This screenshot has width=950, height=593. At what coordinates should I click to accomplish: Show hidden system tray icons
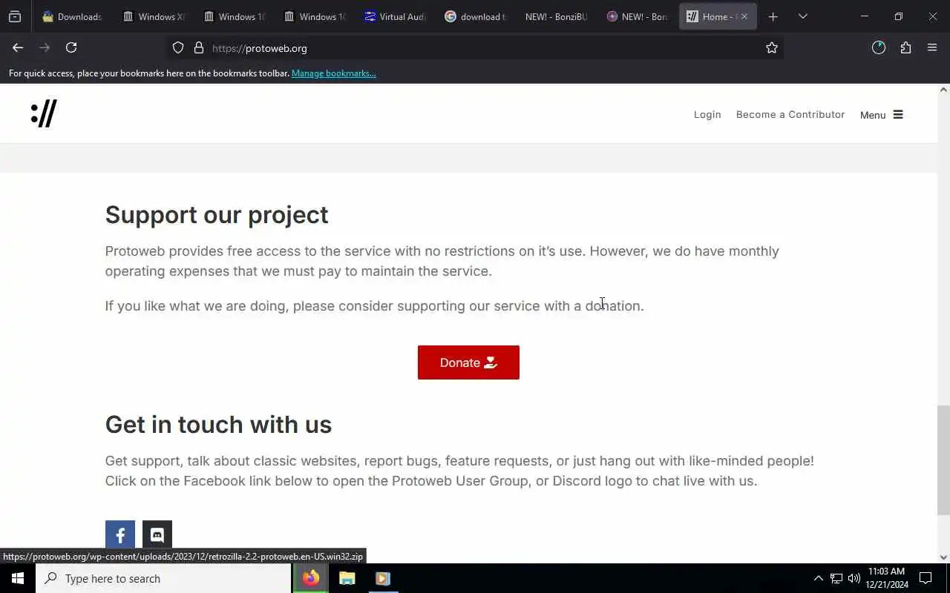(818, 578)
